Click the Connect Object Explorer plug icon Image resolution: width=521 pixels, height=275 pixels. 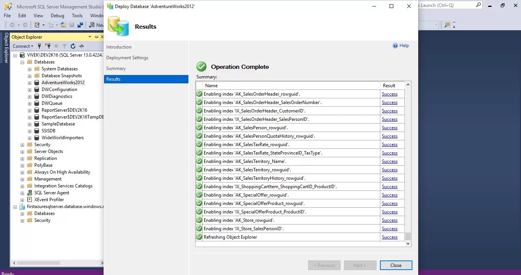pos(39,46)
